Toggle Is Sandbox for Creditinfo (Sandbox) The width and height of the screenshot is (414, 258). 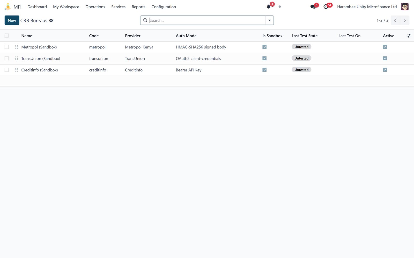[x=264, y=70]
